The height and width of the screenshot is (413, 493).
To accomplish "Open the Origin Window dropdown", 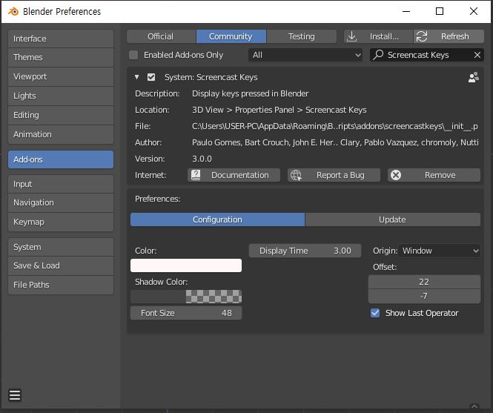I will [x=439, y=251].
